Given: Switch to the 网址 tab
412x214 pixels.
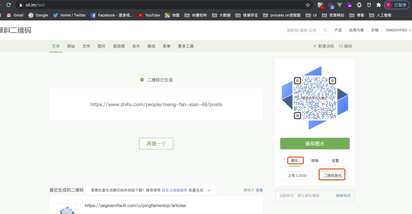Looking at the screenshot, I should (71, 46).
